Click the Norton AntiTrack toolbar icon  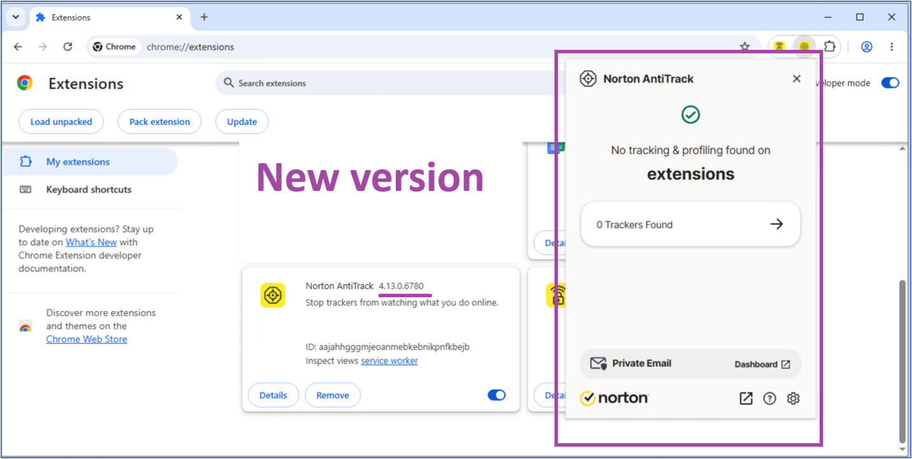click(804, 46)
